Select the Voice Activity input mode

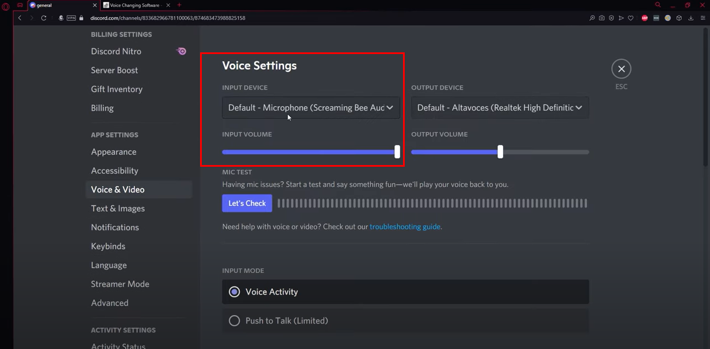point(234,292)
